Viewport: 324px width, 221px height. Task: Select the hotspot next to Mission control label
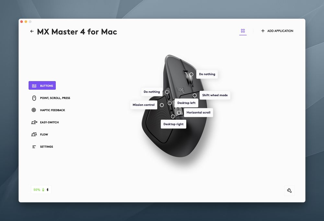point(162,105)
